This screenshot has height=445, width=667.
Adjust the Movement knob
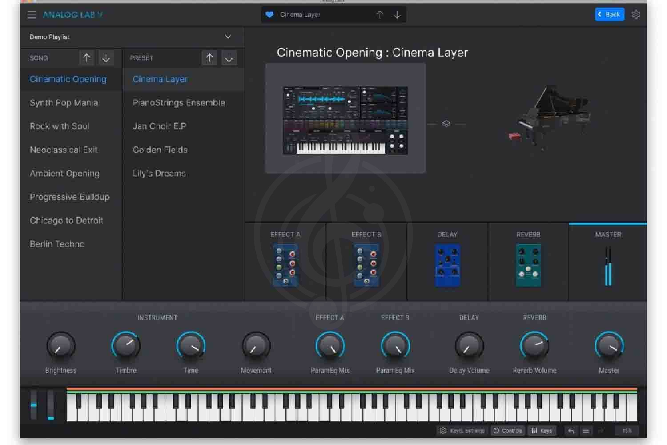(256, 346)
